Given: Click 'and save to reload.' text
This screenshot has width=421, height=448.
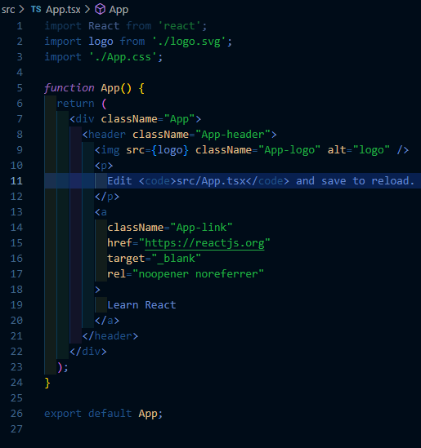Looking at the screenshot, I should 355,181.
